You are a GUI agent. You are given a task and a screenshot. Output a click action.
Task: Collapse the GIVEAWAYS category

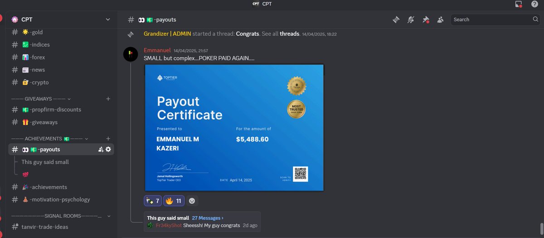(41, 98)
